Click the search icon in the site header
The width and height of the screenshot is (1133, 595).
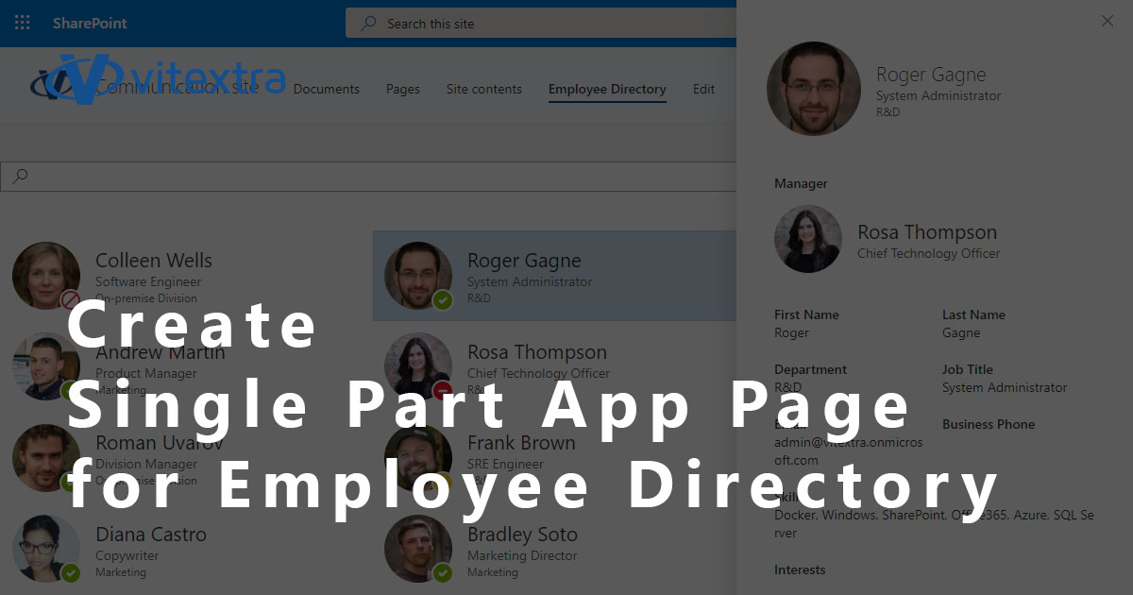point(367,23)
